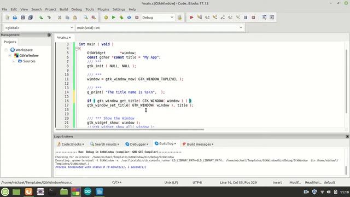Open the Settings menu
Image resolution: width=350 pixels, height=197 pixels.
(x=119, y=9)
